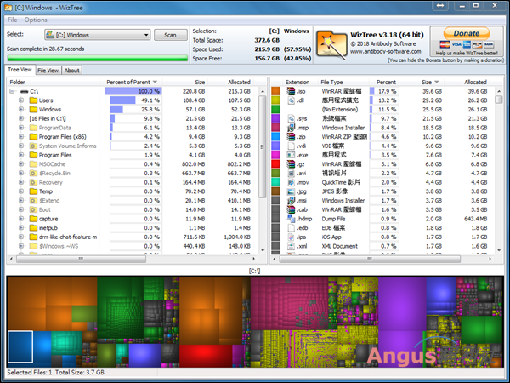The width and height of the screenshot is (510, 383).
Task: Sort by Percent of Parent column
Action: click(132, 82)
